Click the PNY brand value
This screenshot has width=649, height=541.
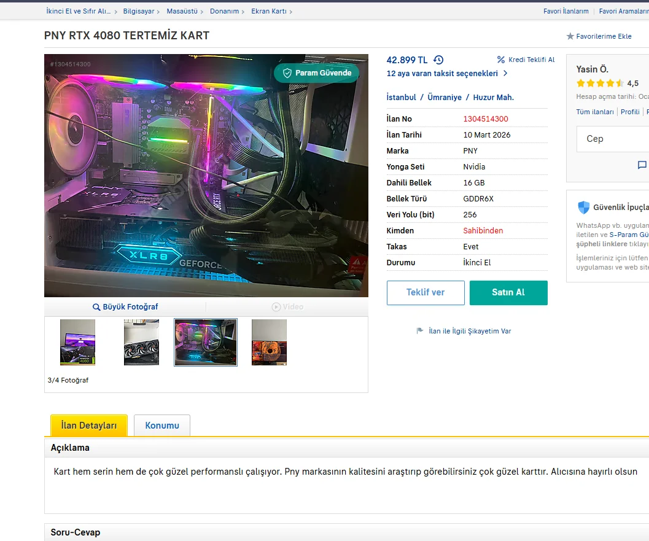pyautogui.click(x=470, y=150)
